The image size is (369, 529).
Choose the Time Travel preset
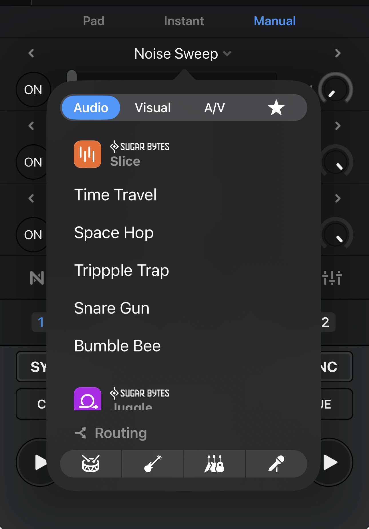tap(115, 195)
